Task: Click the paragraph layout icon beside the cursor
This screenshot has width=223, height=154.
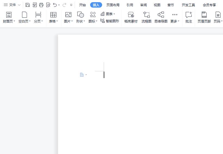Action: 82,75
